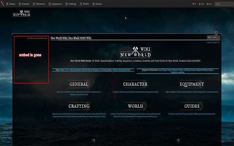The height and width of the screenshot is (146, 234).
Task: Open the Achievements link
Action: (211, 114)
